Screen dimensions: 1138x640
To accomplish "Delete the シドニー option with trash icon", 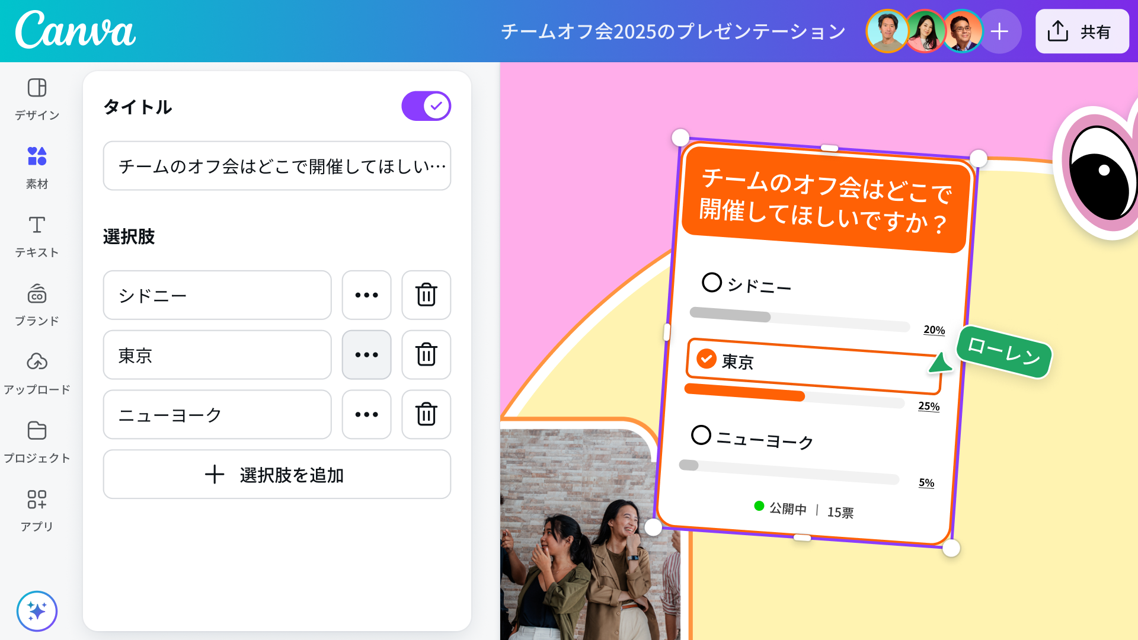I will click(x=426, y=295).
